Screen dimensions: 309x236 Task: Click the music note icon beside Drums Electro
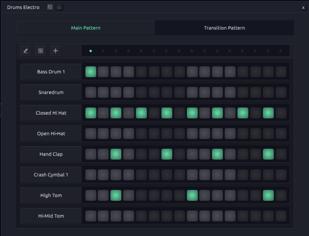pos(50,7)
